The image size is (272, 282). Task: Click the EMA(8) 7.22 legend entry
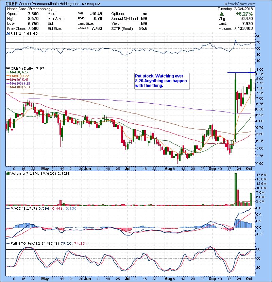point(18,76)
